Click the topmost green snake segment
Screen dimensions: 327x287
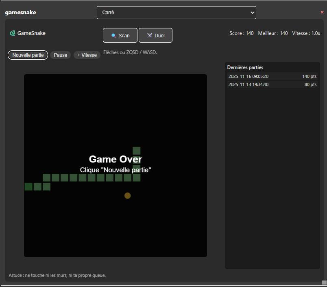137,151
